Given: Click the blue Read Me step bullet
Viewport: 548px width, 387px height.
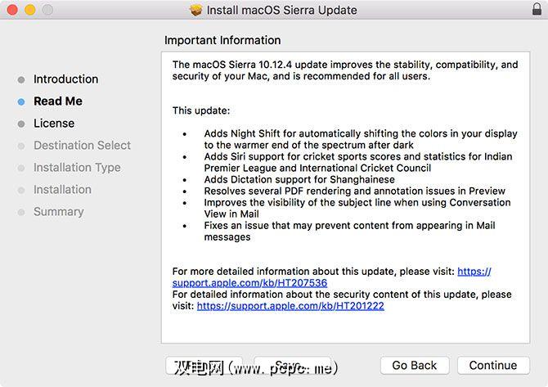Looking at the screenshot, I should tap(20, 101).
